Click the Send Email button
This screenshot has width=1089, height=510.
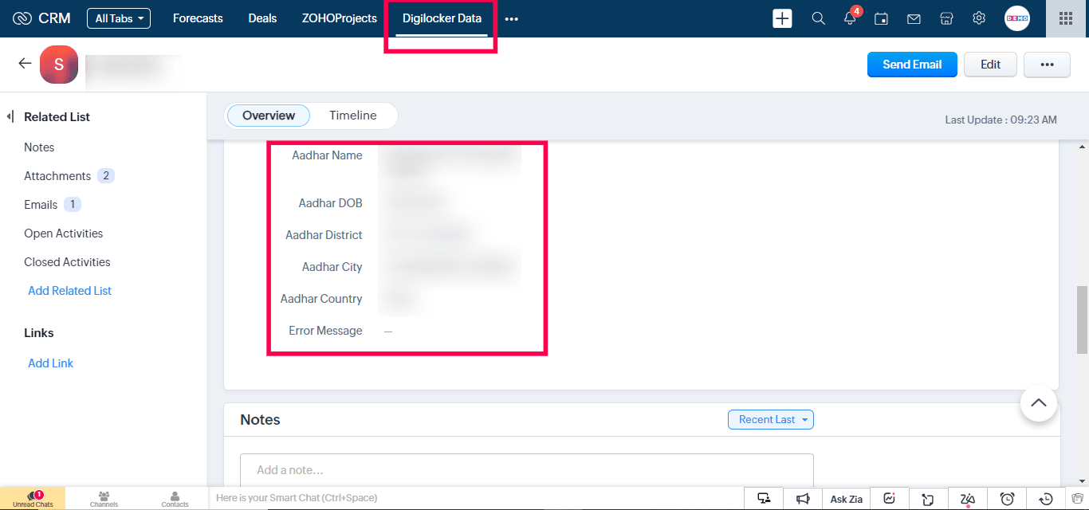(x=912, y=65)
